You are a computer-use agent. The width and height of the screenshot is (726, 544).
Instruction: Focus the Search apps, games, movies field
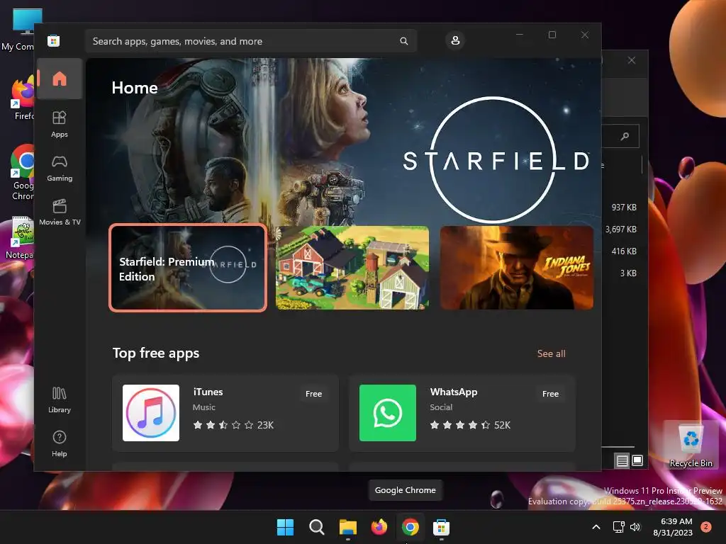pyautogui.click(x=250, y=41)
